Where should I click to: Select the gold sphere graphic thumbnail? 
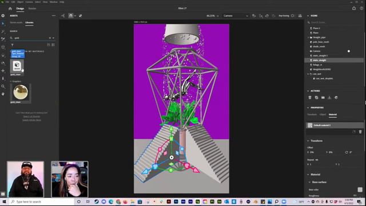pyautogui.click(x=21, y=92)
